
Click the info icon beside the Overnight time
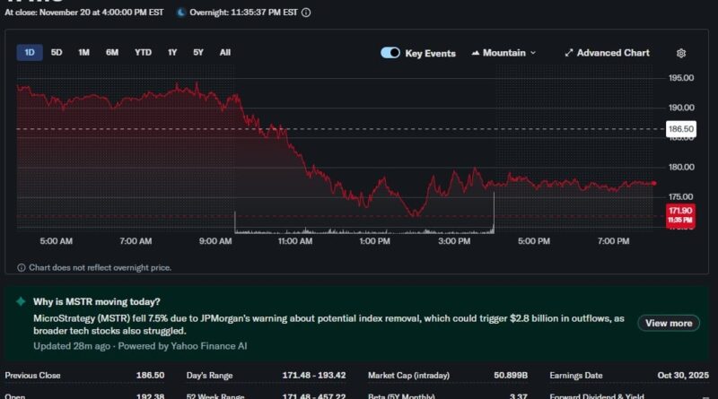click(x=306, y=13)
